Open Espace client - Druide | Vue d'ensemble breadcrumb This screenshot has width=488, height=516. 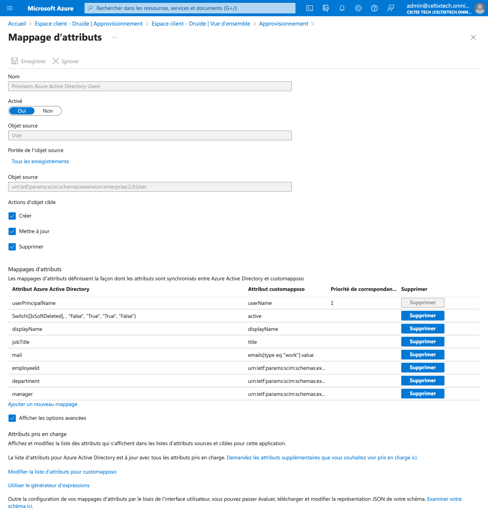(x=201, y=24)
